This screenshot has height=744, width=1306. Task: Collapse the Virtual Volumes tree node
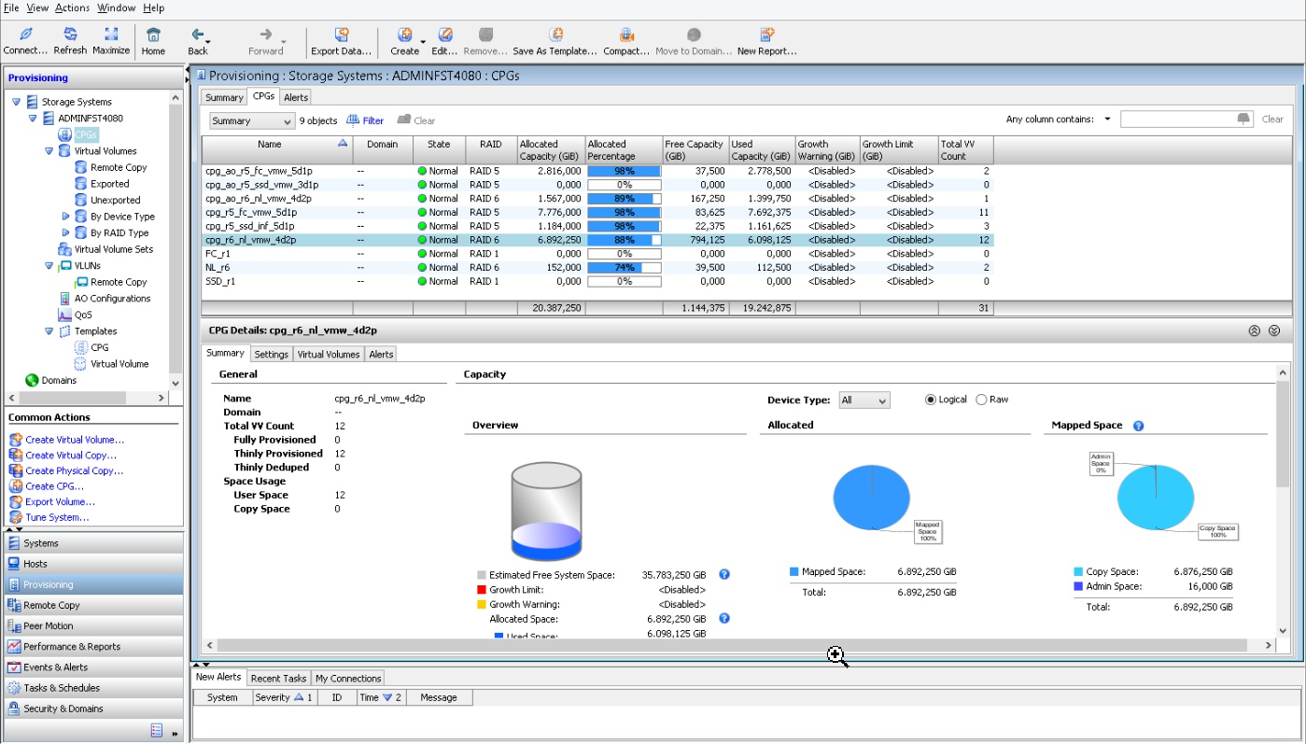[49, 151]
